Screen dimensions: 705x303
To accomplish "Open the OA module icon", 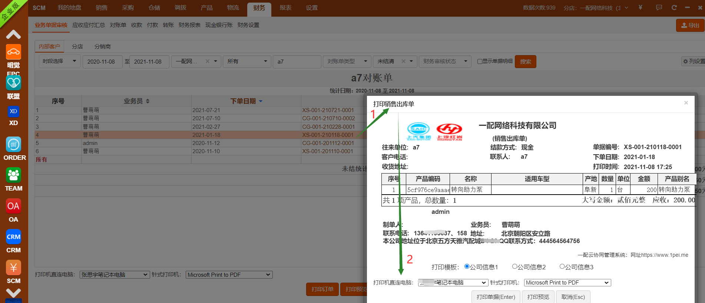I will [x=13, y=206].
